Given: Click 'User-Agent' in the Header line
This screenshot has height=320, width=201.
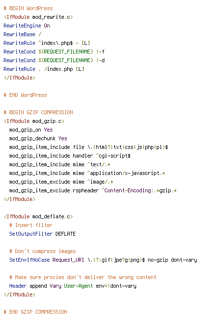Looking at the screenshot, I should click(x=78, y=286).
